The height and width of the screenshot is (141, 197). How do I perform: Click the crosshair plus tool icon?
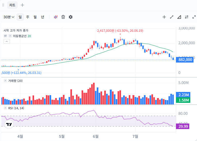point(164,17)
